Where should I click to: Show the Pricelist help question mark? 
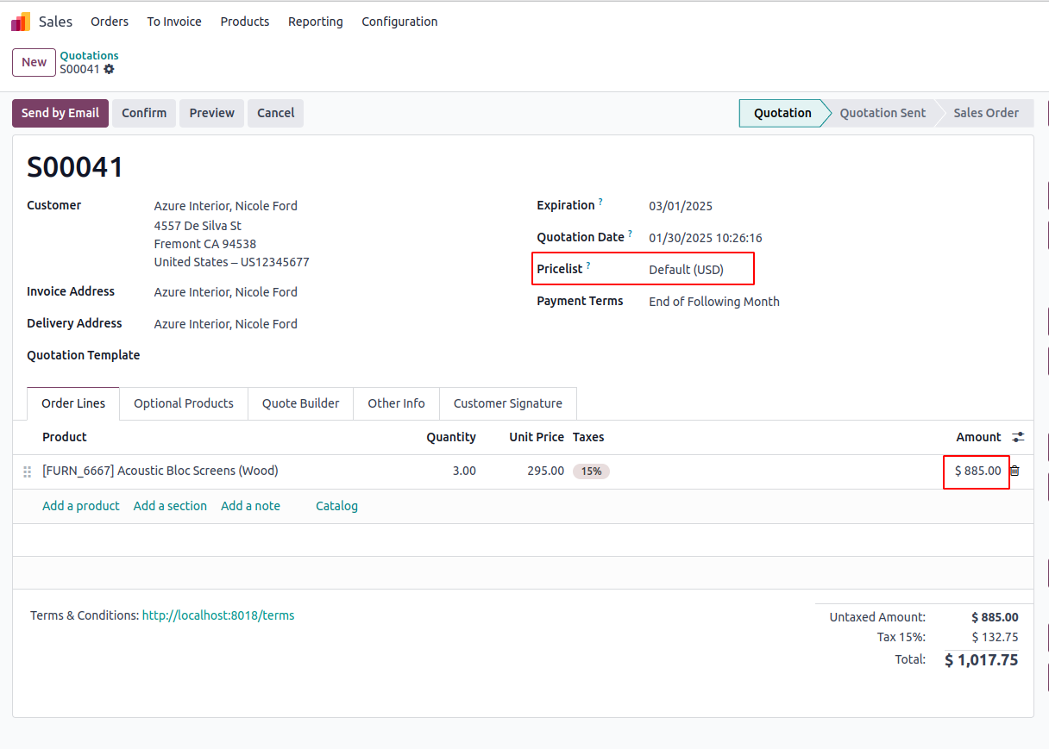588,266
